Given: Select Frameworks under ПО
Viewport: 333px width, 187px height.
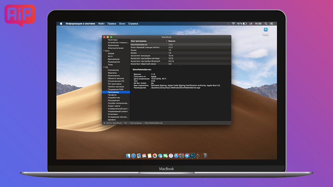Looking at the screenshot, I should point(113,70).
